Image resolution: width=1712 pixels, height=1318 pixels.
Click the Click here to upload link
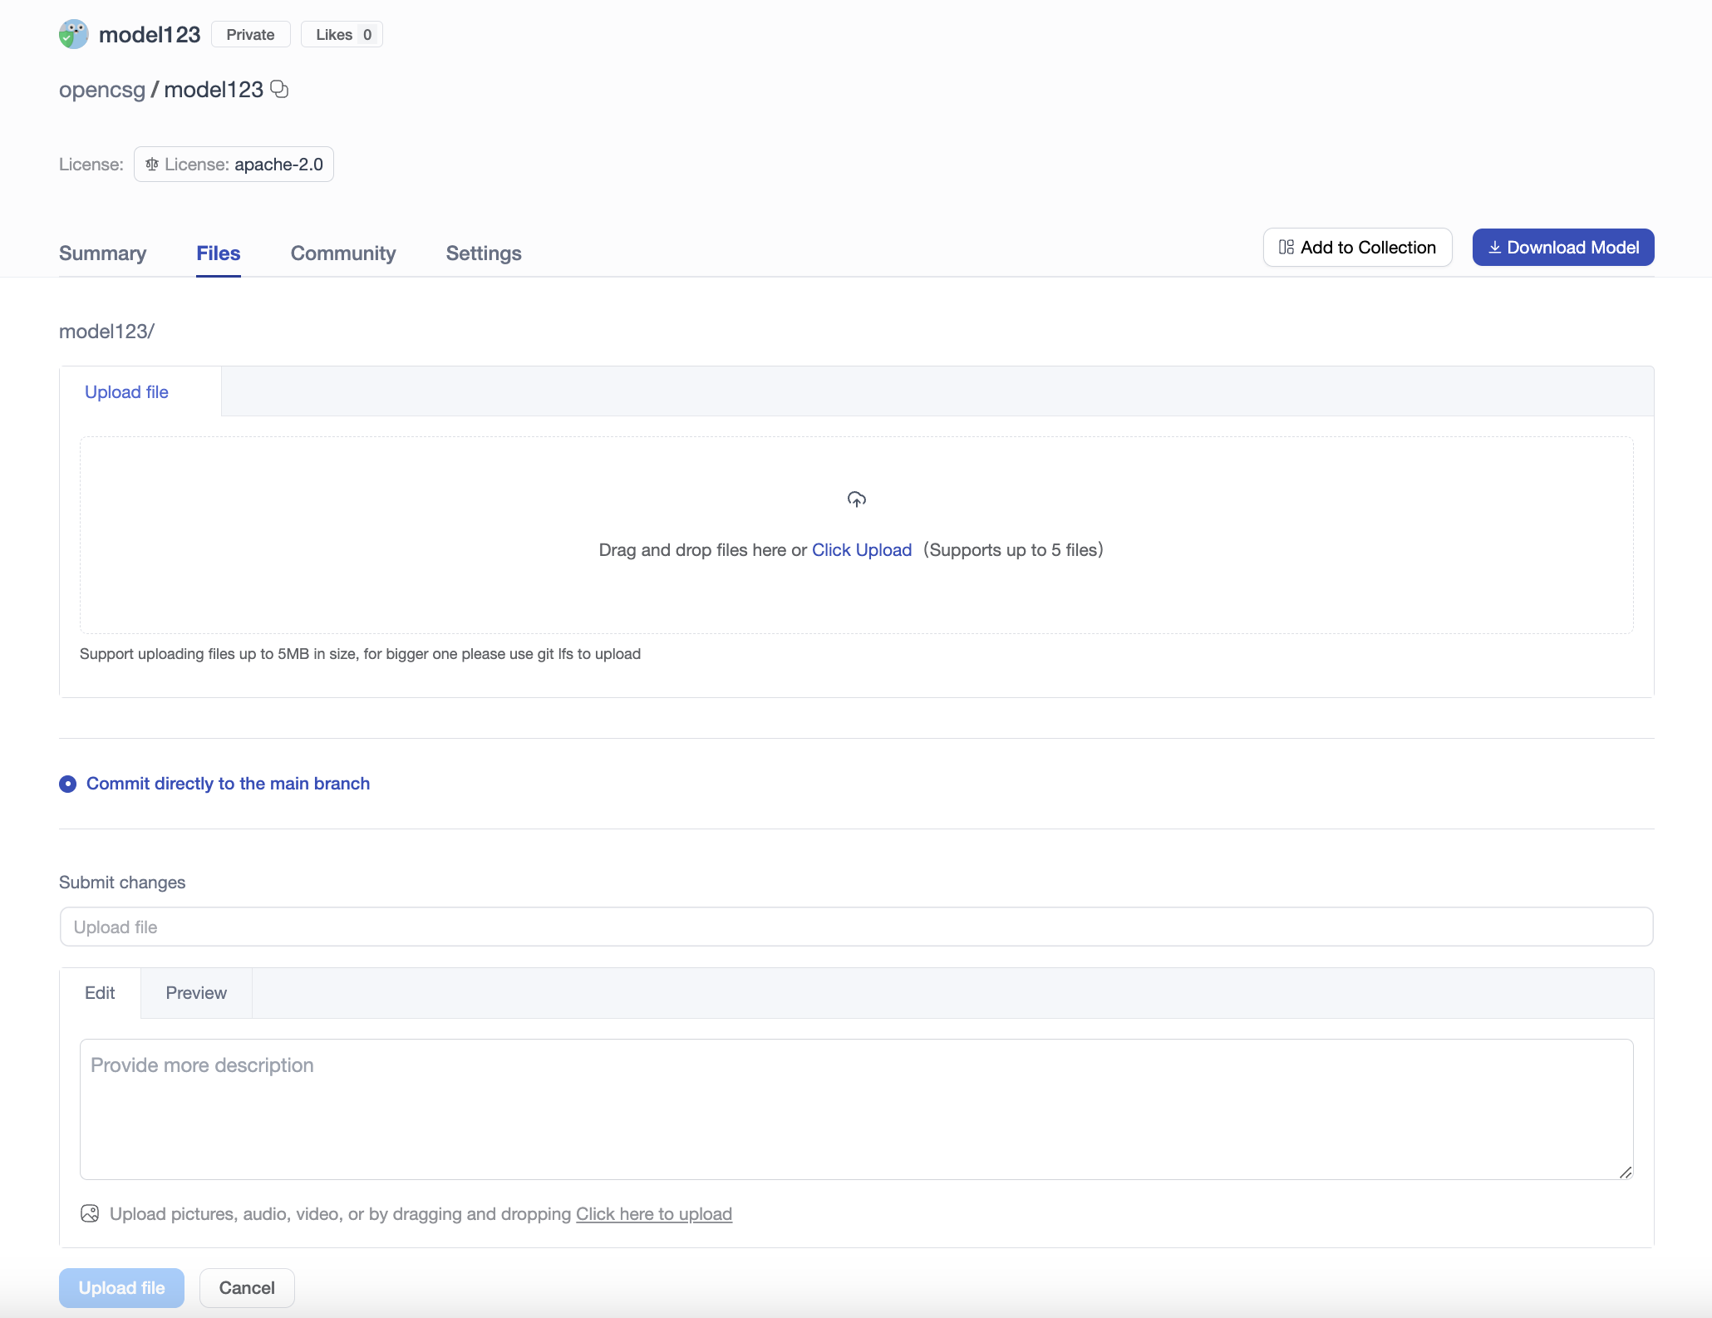[653, 1214]
